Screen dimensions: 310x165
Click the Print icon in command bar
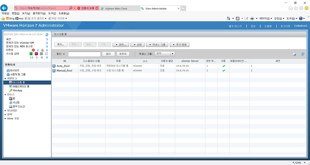click(252, 18)
